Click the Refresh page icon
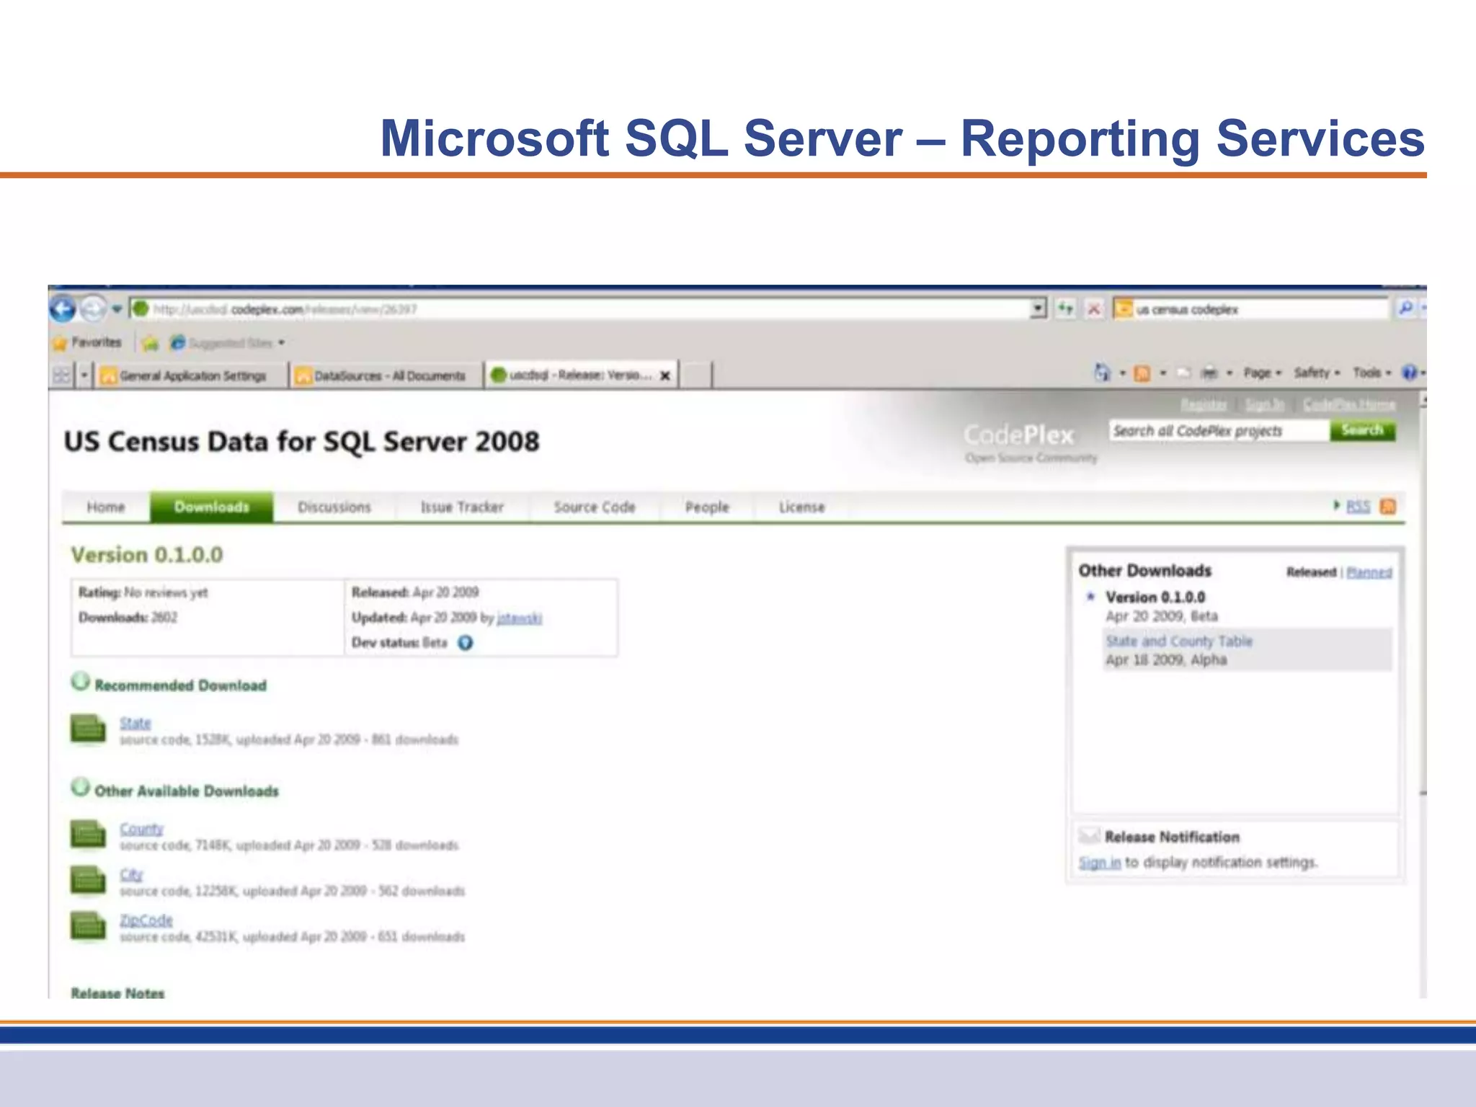This screenshot has width=1476, height=1107. point(1065,309)
